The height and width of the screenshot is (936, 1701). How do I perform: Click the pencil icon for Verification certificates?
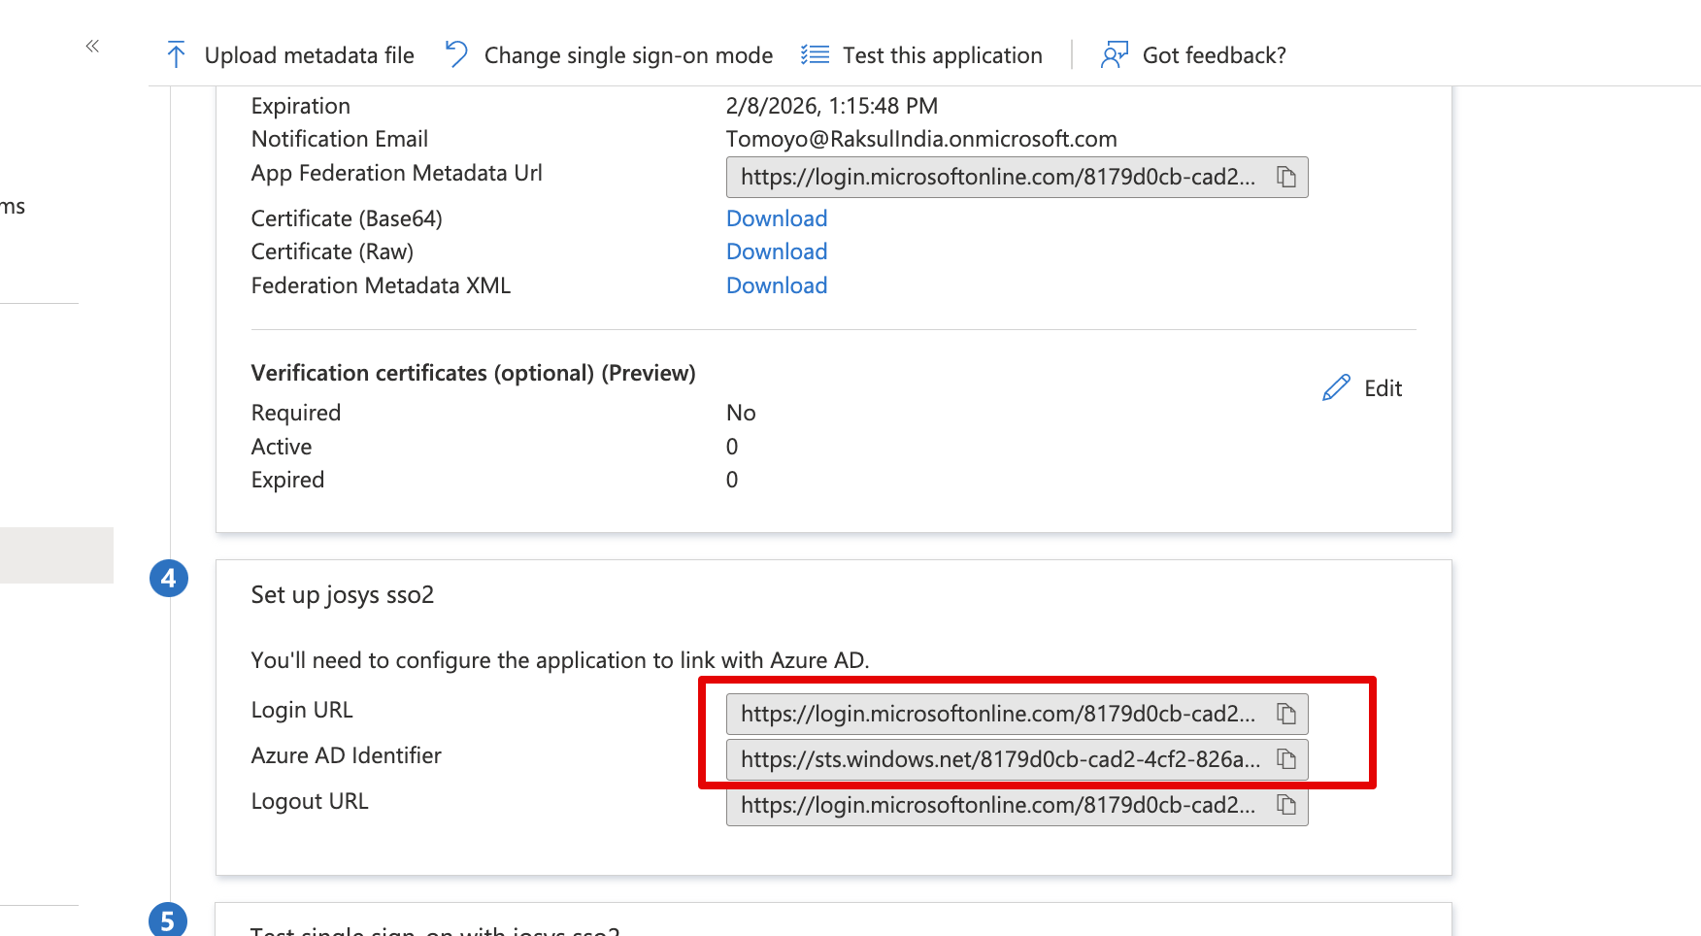[x=1336, y=388]
